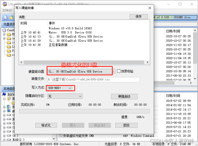Image resolution: width=198 pixels, height=146 pixels.
Task: Click the disc file list scroll up arrow
Action: coord(195,30)
